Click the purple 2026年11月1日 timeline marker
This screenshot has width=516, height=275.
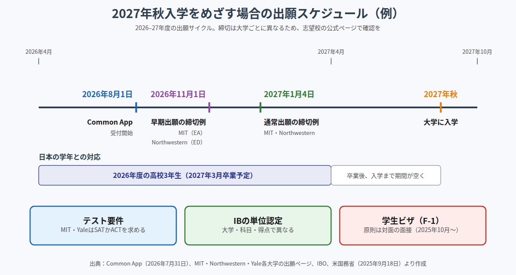point(209,107)
